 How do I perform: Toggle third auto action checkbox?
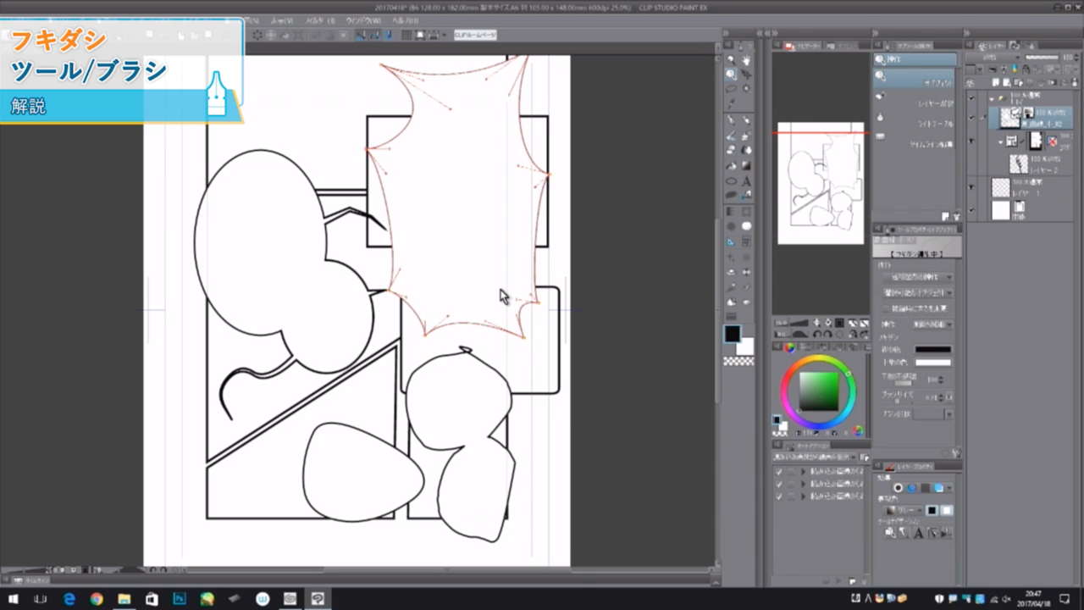click(779, 496)
